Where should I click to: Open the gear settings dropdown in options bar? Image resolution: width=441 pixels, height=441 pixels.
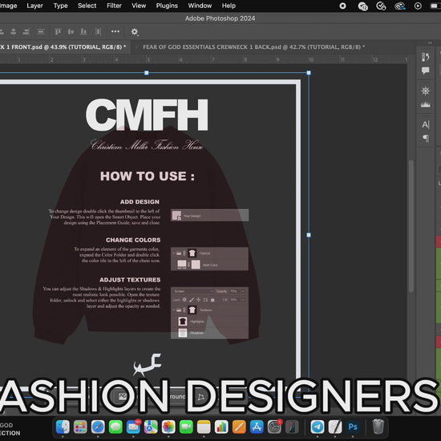(x=135, y=32)
